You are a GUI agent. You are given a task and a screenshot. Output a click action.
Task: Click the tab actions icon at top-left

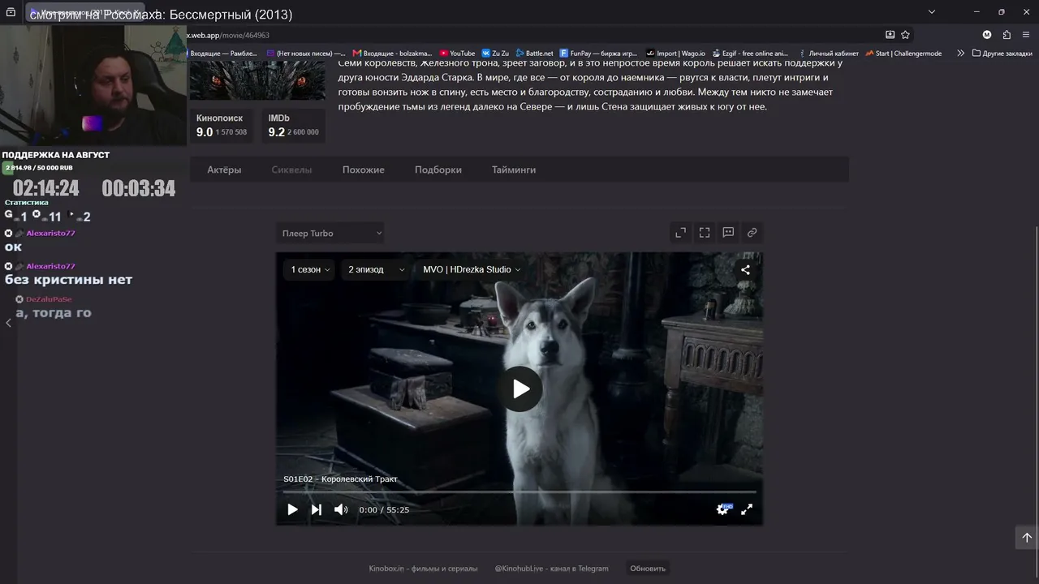(x=11, y=12)
